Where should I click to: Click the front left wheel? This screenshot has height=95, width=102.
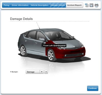pos(51,55)
